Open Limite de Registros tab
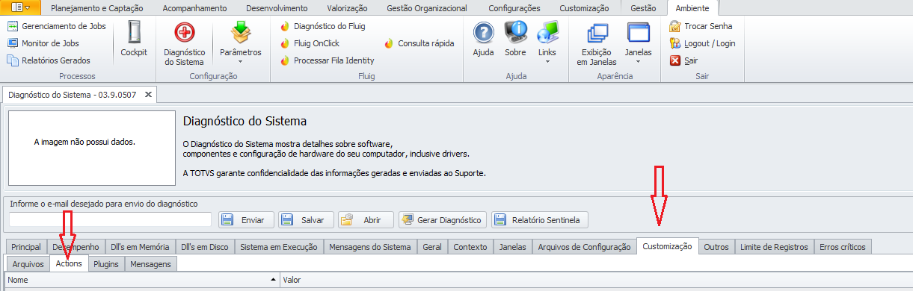 [774, 247]
